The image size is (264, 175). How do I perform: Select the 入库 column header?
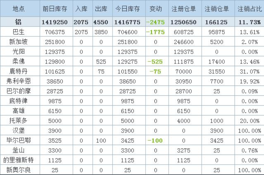pos(81,9)
